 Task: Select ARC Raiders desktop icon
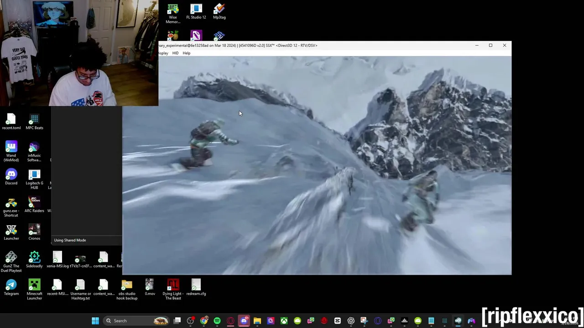34,205
